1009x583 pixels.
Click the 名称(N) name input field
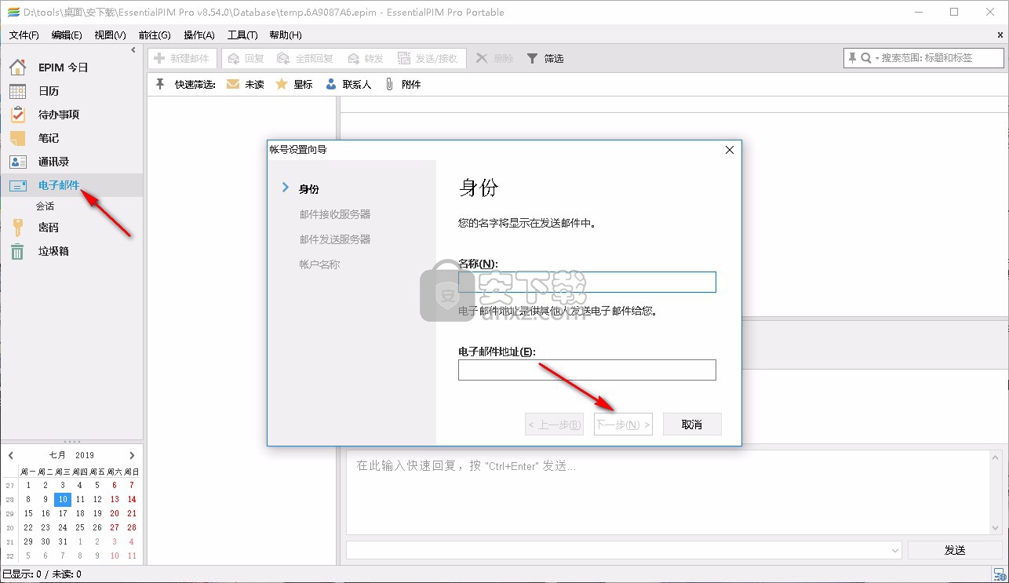tap(587, 282)
